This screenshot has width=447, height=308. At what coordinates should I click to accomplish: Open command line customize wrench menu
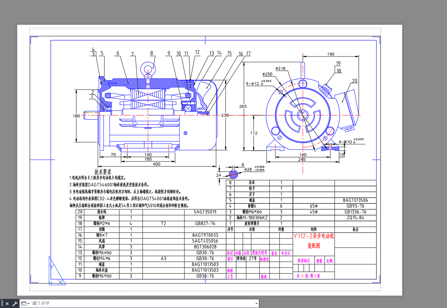(15, 304)
